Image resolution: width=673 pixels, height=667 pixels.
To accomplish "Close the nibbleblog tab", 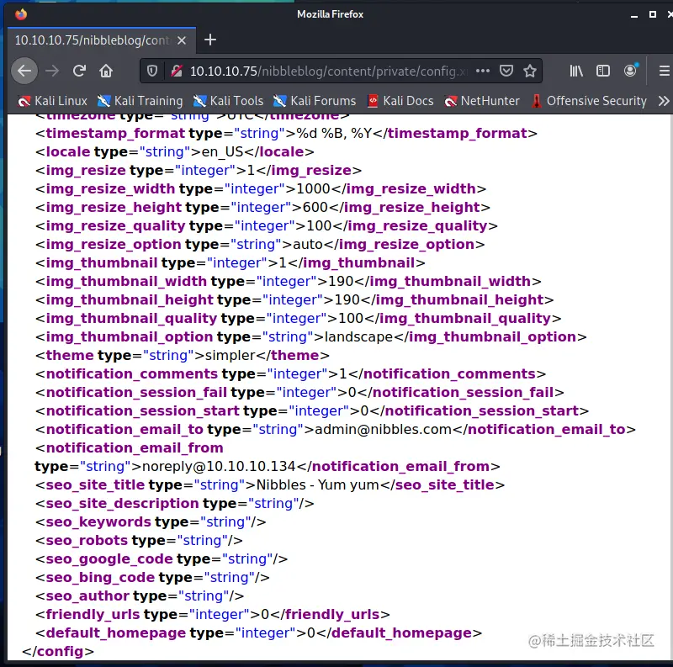I will pyautogui.click(x=182, y=40).
